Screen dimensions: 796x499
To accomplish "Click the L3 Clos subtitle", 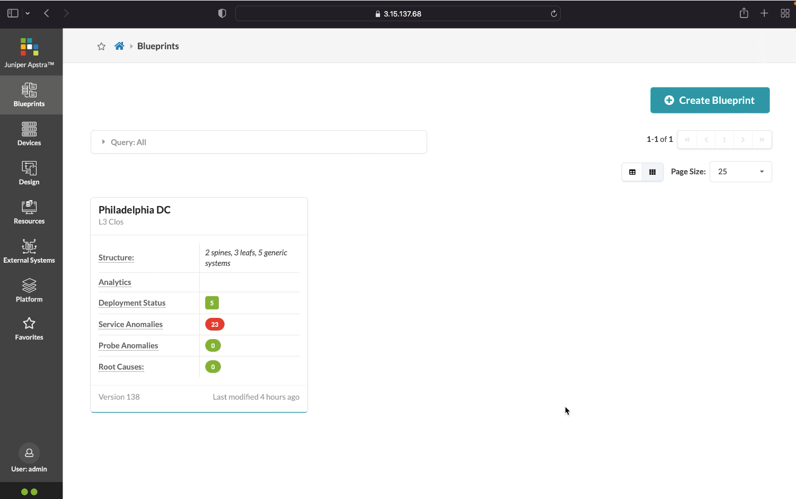I will point(111,222).
